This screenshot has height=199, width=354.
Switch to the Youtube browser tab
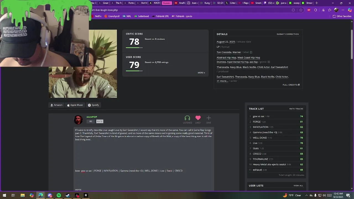(166, 3)
